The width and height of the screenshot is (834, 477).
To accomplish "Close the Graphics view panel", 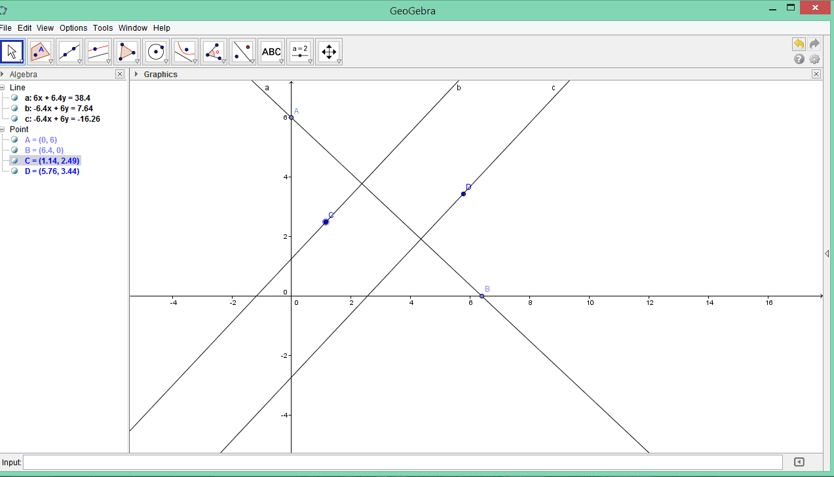I will click(x=816, y=74).
